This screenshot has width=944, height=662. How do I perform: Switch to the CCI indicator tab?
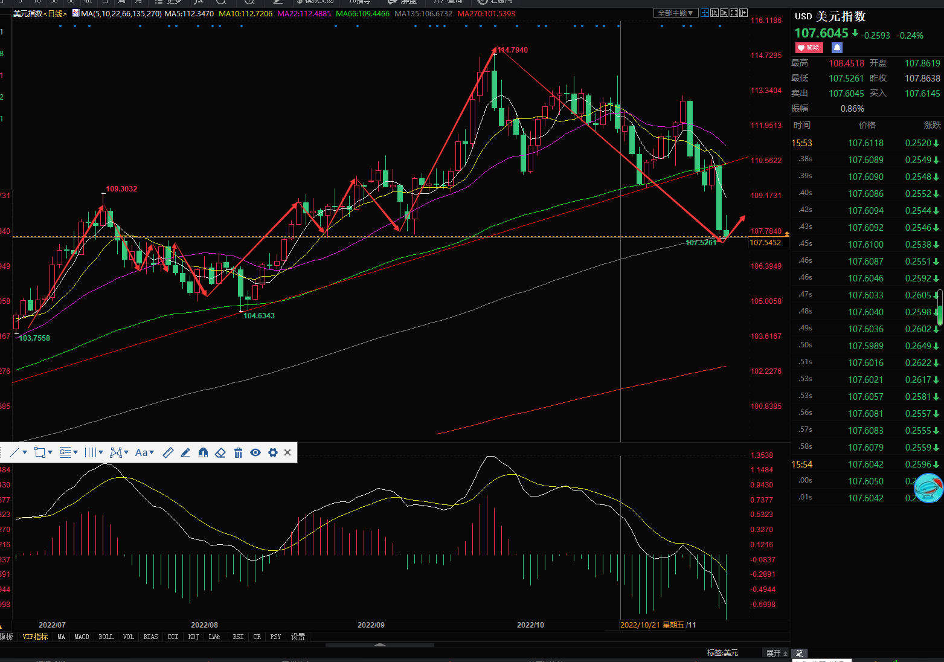click(x=173, y=637)
